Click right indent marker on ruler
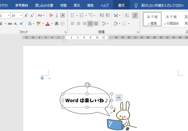 tap(109, 39)
